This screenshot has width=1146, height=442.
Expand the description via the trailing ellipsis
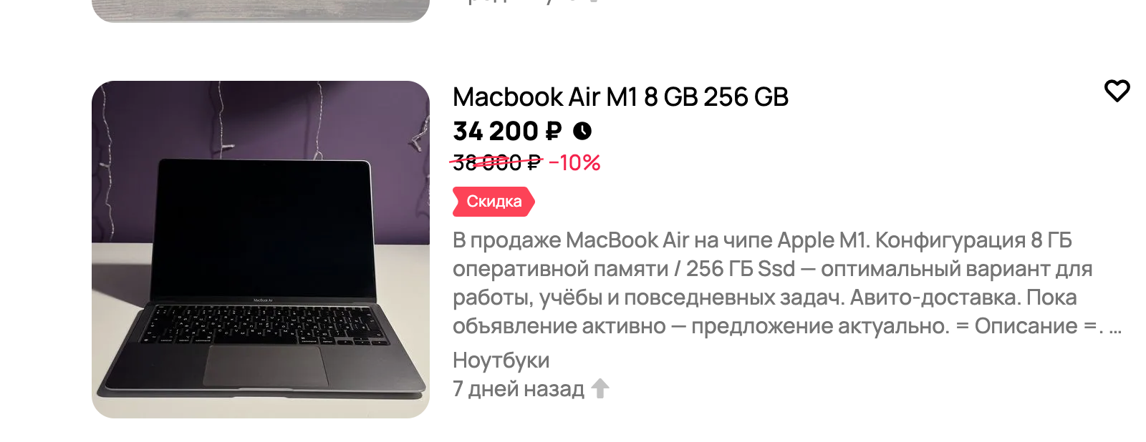pyautogui.click(x=1115, y=328)
